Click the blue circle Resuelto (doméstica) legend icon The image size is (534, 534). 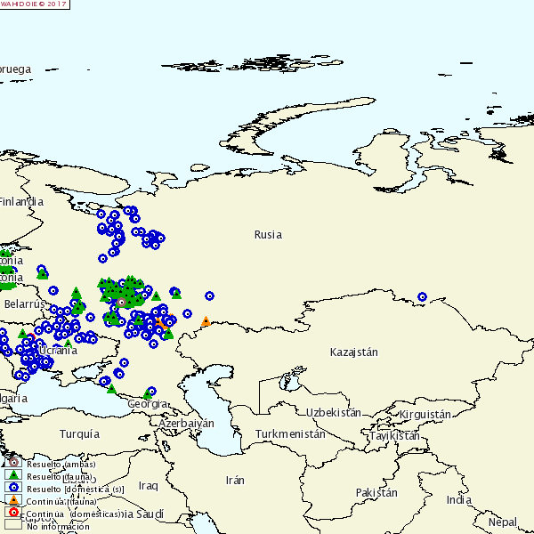tap(14, 489)
